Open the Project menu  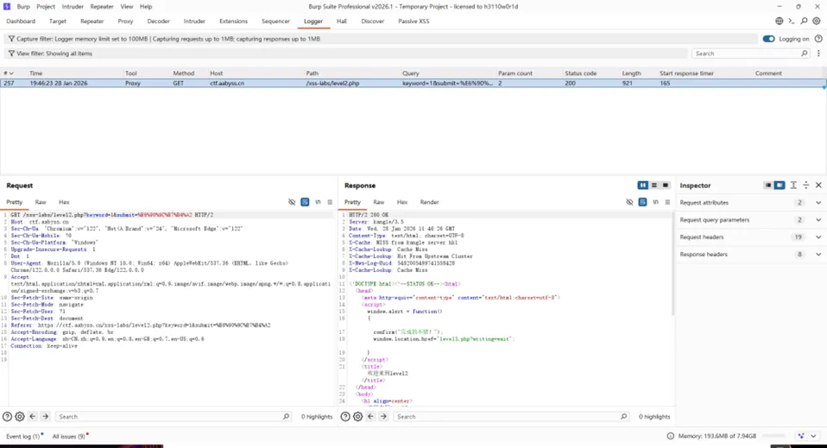46,6
